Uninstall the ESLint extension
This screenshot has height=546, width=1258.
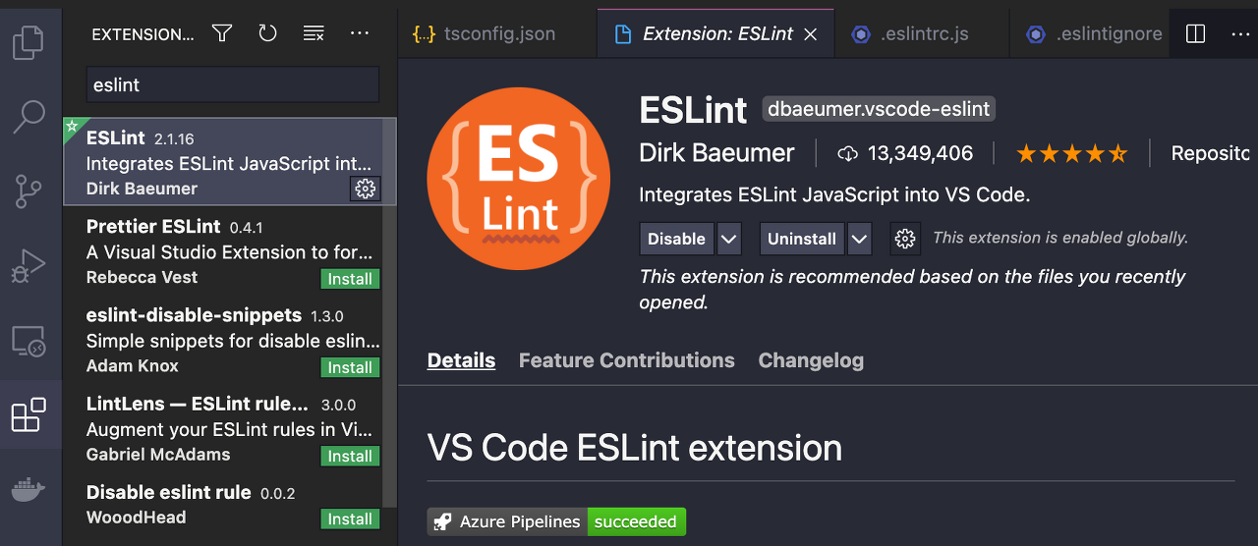pyautogui.click(x=802, y=239)
